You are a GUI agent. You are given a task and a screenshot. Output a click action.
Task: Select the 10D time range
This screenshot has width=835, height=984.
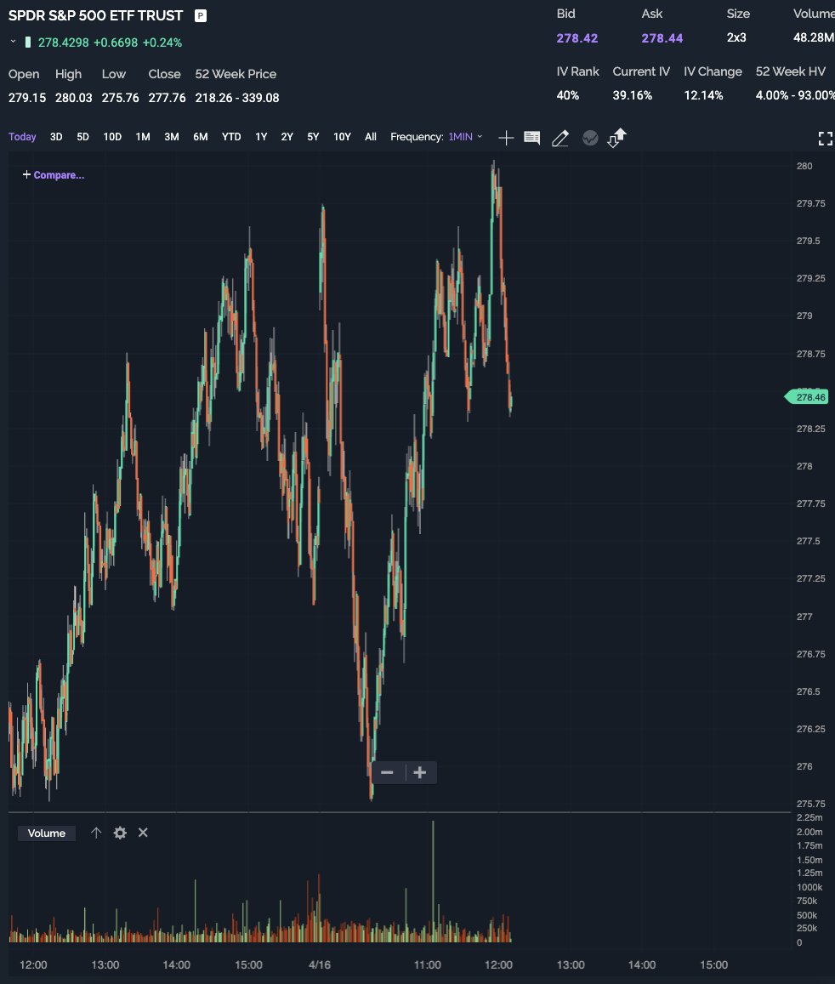click(112, 137)
